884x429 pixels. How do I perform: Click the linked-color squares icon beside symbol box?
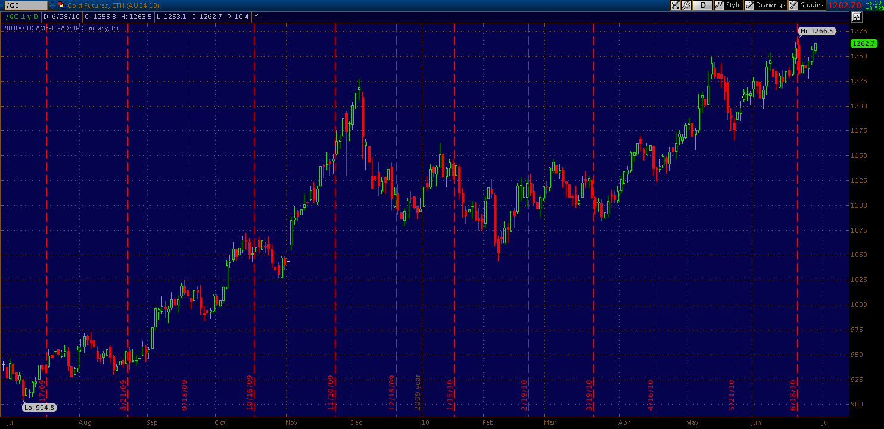coord(61,5)
